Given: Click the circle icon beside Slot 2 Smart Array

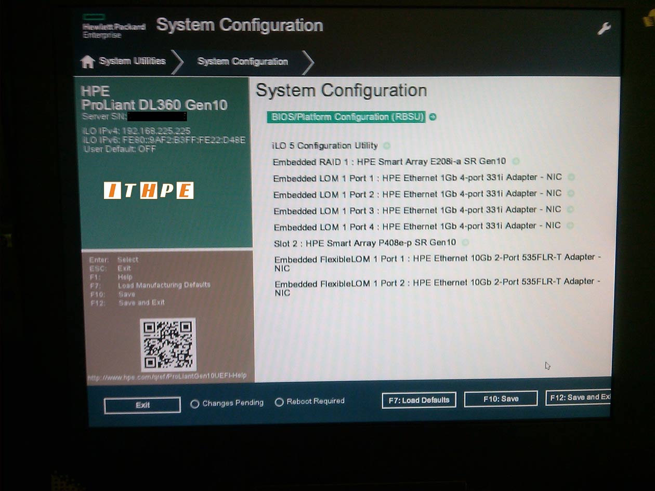Looking at the screenshot, I should coord(465,242).
